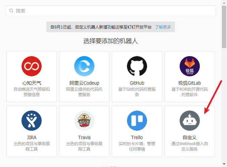227x167 pixels.
Task: Click the 自定义 title label
Action: point(190,137)
